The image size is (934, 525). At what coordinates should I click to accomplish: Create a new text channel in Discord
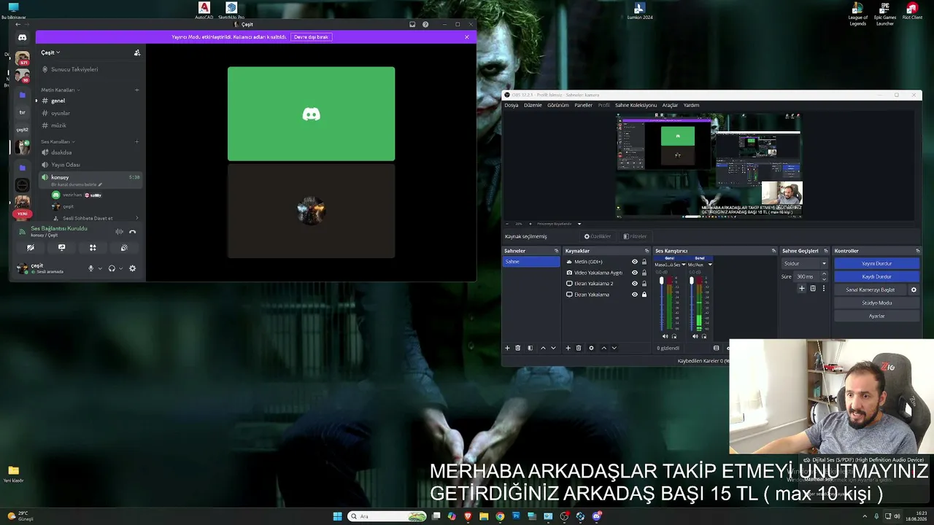coord(136,90)
